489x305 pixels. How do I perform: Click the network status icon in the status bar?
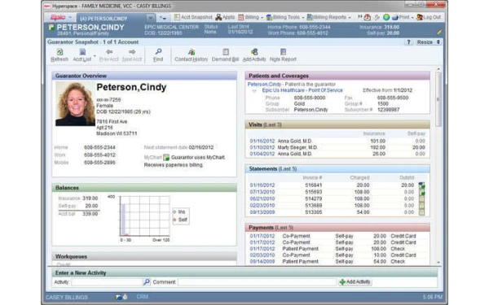pos(117,297)
